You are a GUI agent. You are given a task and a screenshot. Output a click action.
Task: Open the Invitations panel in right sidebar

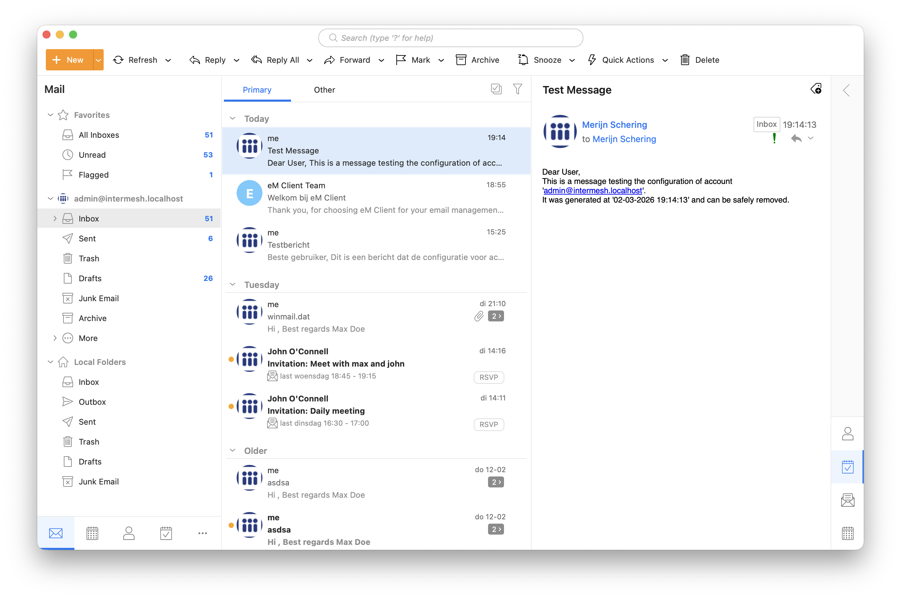(x=848, y=500)
